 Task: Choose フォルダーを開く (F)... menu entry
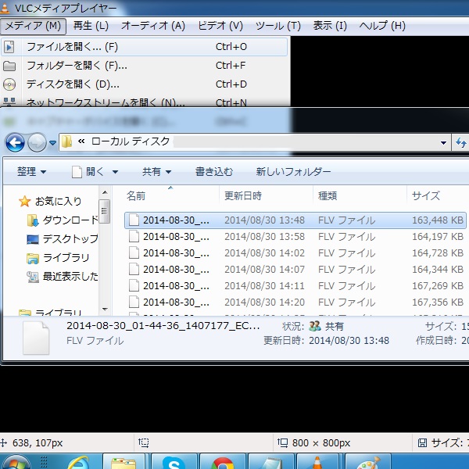coord(144,66)
